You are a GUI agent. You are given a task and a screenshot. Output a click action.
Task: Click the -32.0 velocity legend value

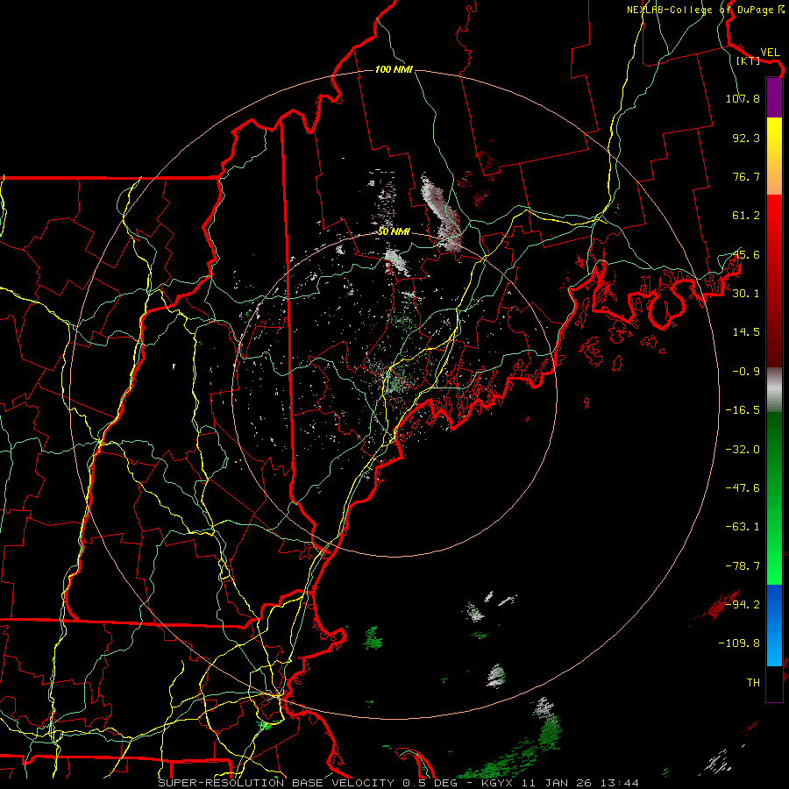pyautogui.click(x=743, y=450)
